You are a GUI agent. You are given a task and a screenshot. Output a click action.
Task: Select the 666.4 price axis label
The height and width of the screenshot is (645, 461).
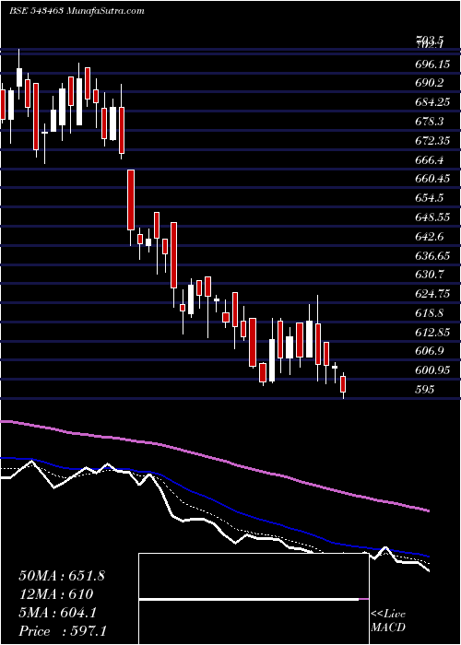click(x=429, y=160)
